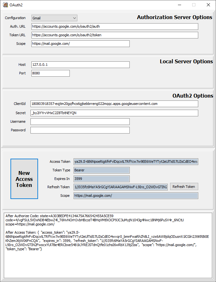Click the Refresh Token value field
This screenshot has height=282, width=216.
(x=121, y=187)
